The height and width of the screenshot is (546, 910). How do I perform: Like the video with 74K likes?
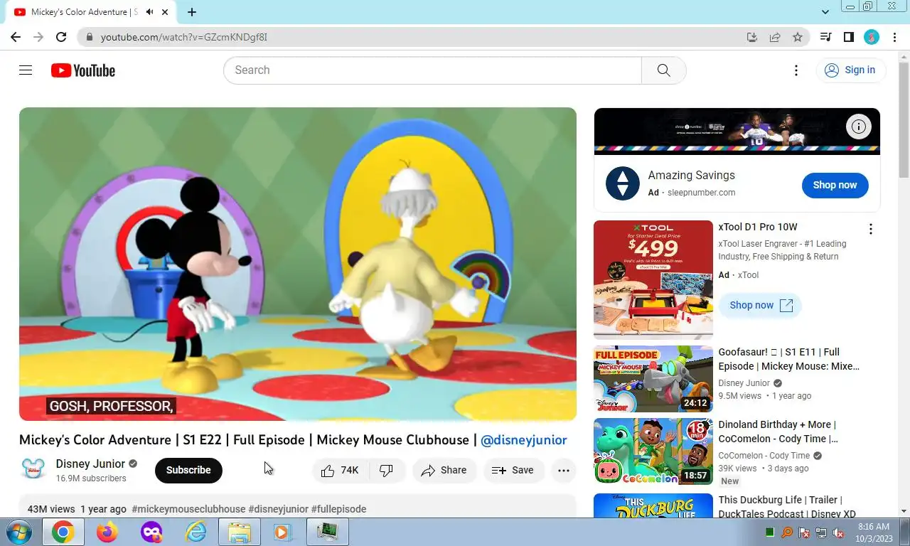coord(341,470)
